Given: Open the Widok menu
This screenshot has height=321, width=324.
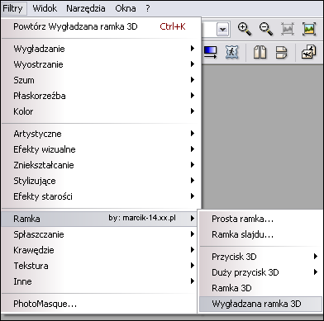Looking at the screenshot, I should pos(45,8).
